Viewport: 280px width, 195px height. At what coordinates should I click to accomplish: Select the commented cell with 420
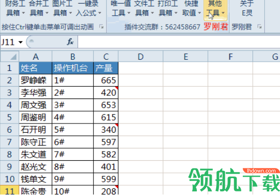106,93
